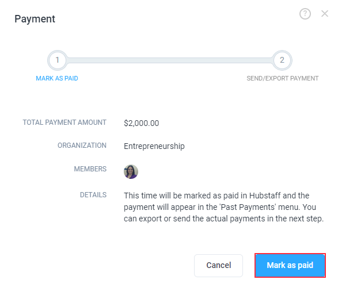Viewport: 338px width, 291px height.
Task: Select step 1 circle in the progress tracker
Action: pyautogui.click(x=57, y=60)
